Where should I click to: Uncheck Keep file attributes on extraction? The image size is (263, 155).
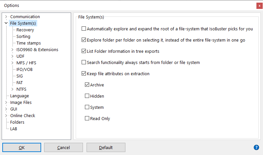point(84,74)
